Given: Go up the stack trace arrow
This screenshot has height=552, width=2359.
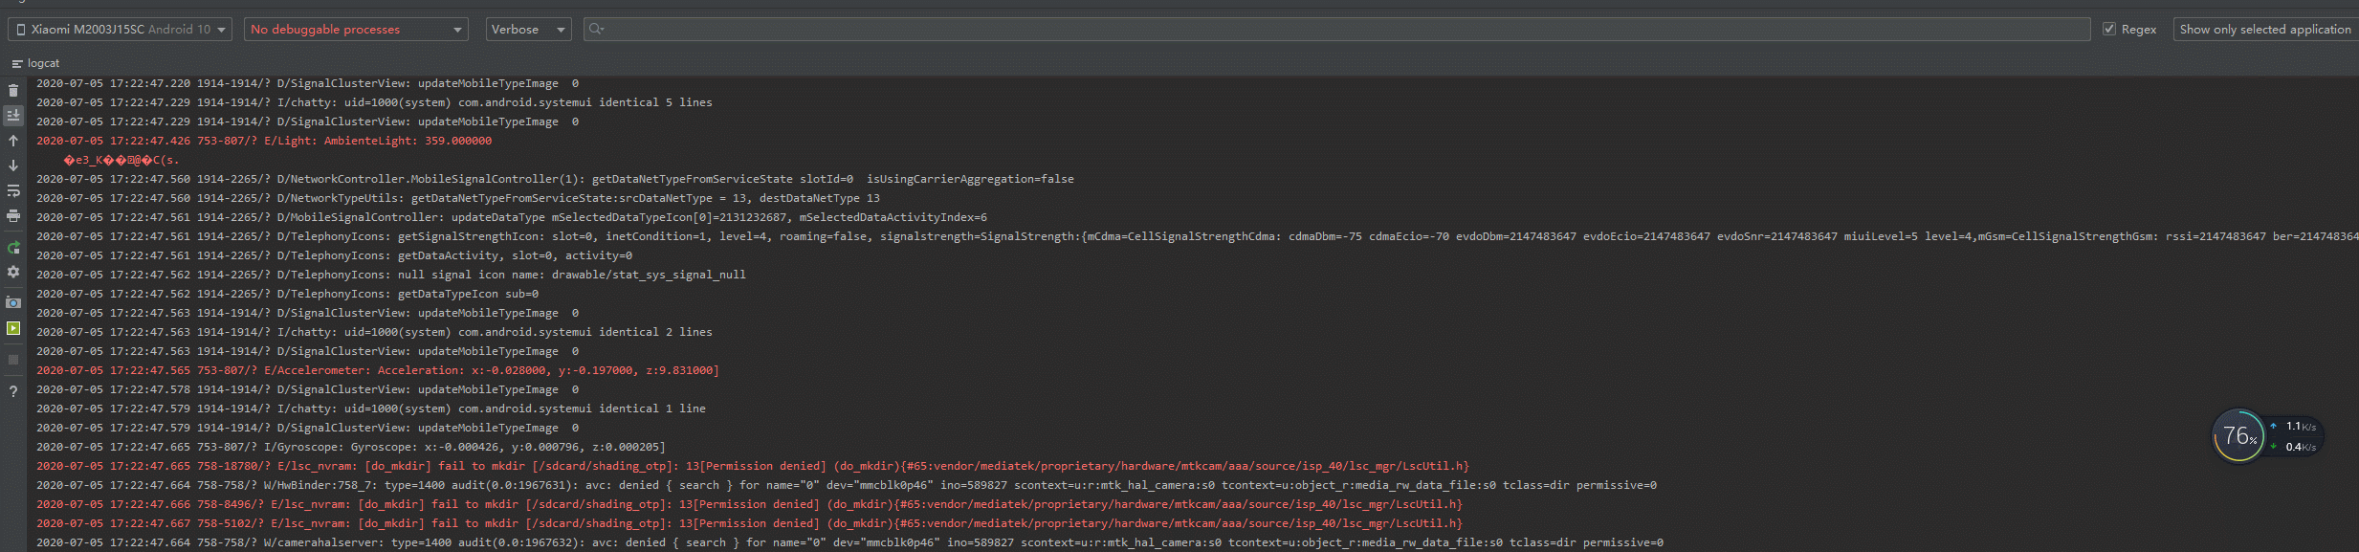Looking at the screenshot, I should 13,141.
